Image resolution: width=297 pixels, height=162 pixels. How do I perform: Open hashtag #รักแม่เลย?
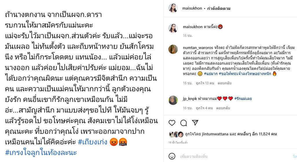tap(243, 99)
